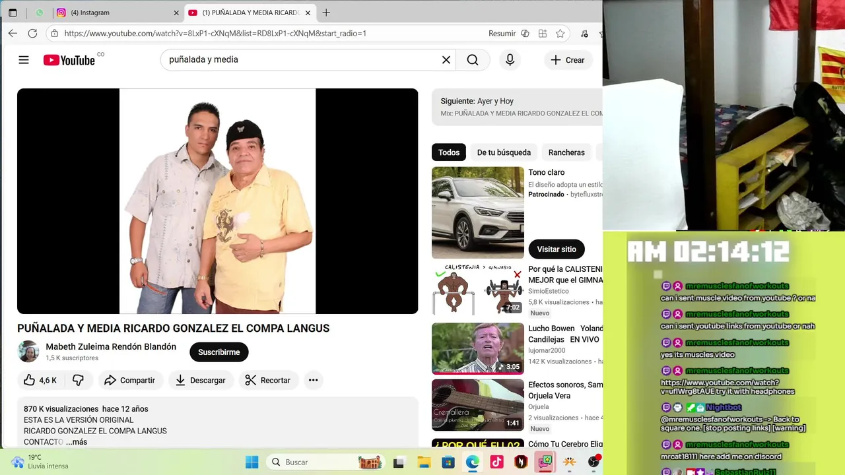The height and width of the screenshot is (475, 845).
Task: Click mremusclesfanofworkouts username in top chat message
Action: click(x=737, y=286)
